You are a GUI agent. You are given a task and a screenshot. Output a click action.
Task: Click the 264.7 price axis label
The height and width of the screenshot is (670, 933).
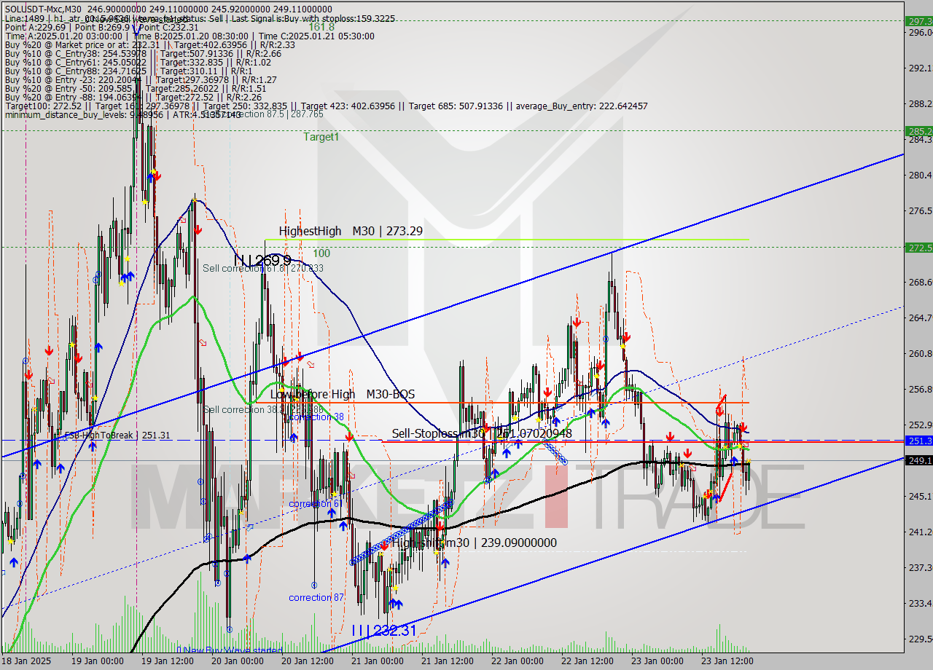coord(921,318)
